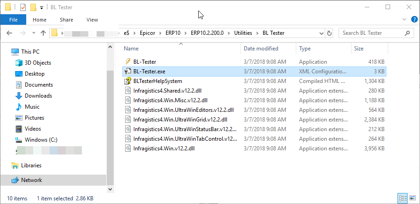The image size is (420, 204).
Task: Click the Up directory arrow
Action: click(43, 33)
